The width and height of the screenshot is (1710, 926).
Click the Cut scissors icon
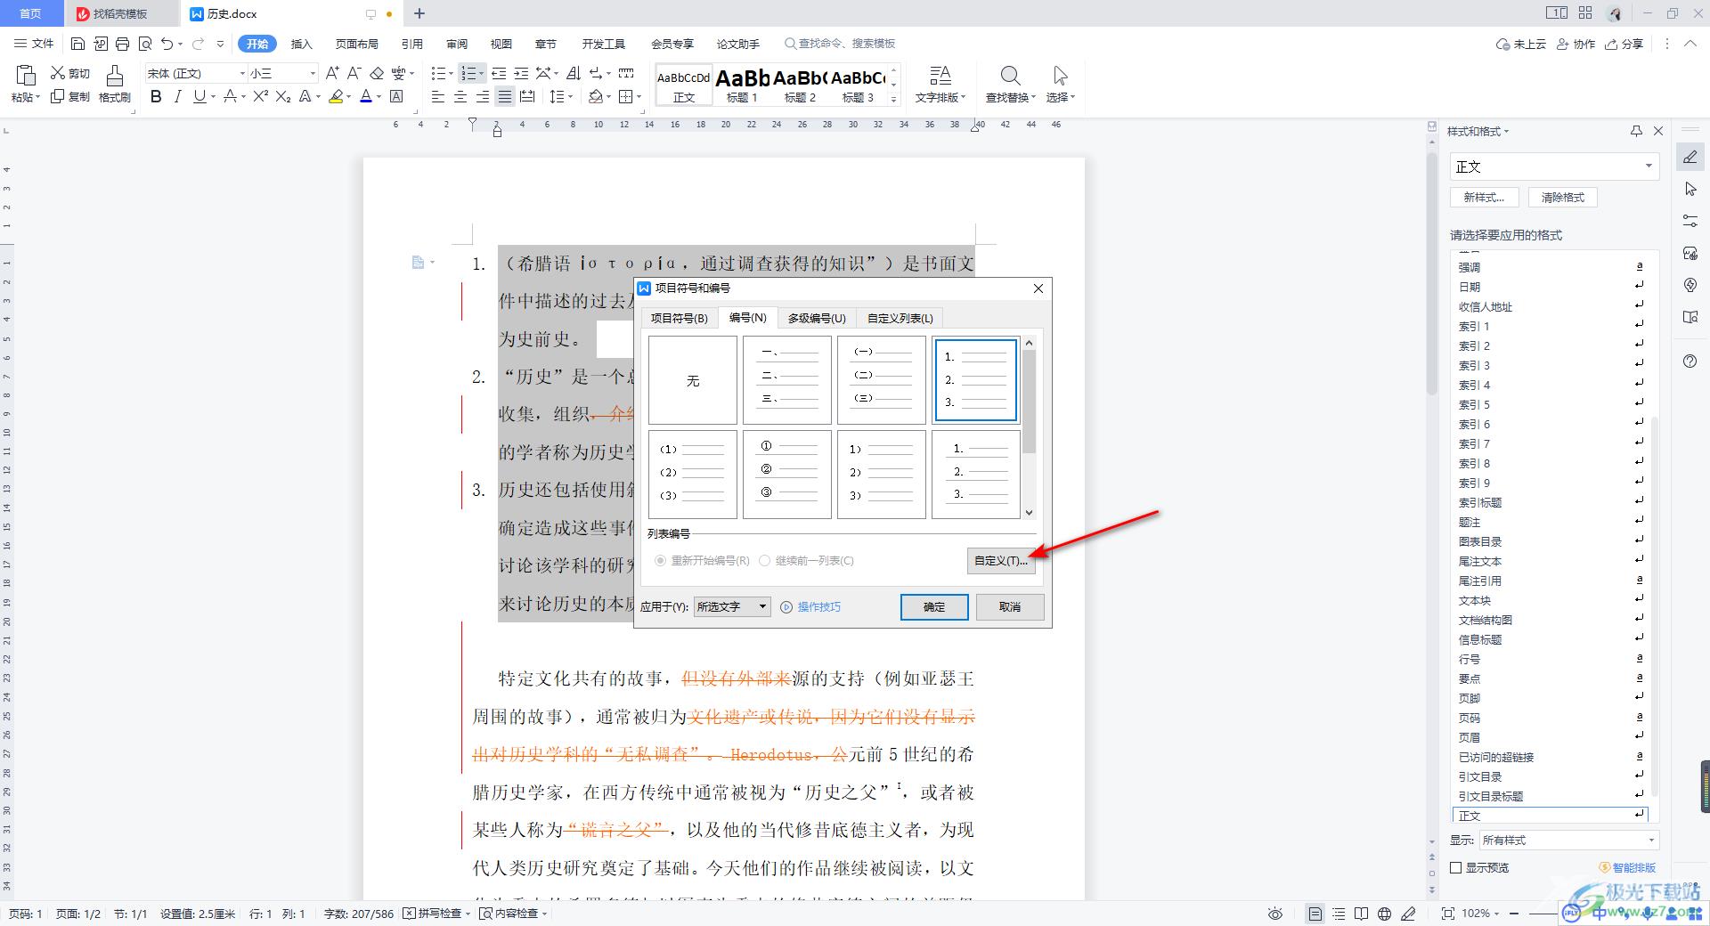coord(58,73)
